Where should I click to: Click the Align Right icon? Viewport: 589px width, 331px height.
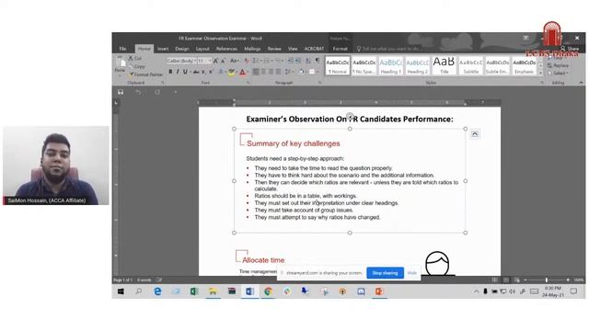(271, 72)
